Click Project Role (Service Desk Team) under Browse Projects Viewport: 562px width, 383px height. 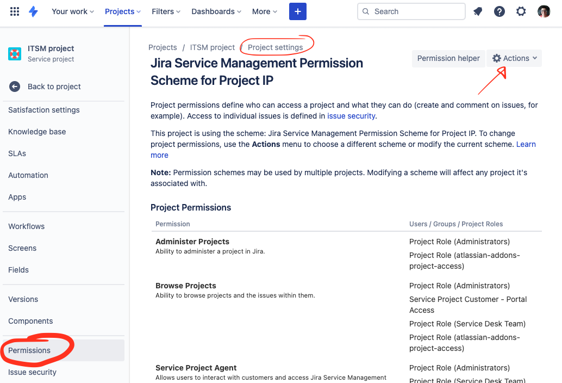467,324
